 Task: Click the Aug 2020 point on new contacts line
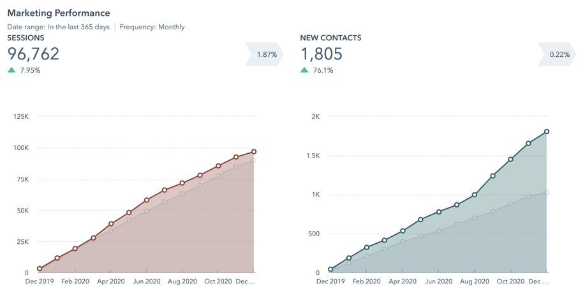(475, 195)
